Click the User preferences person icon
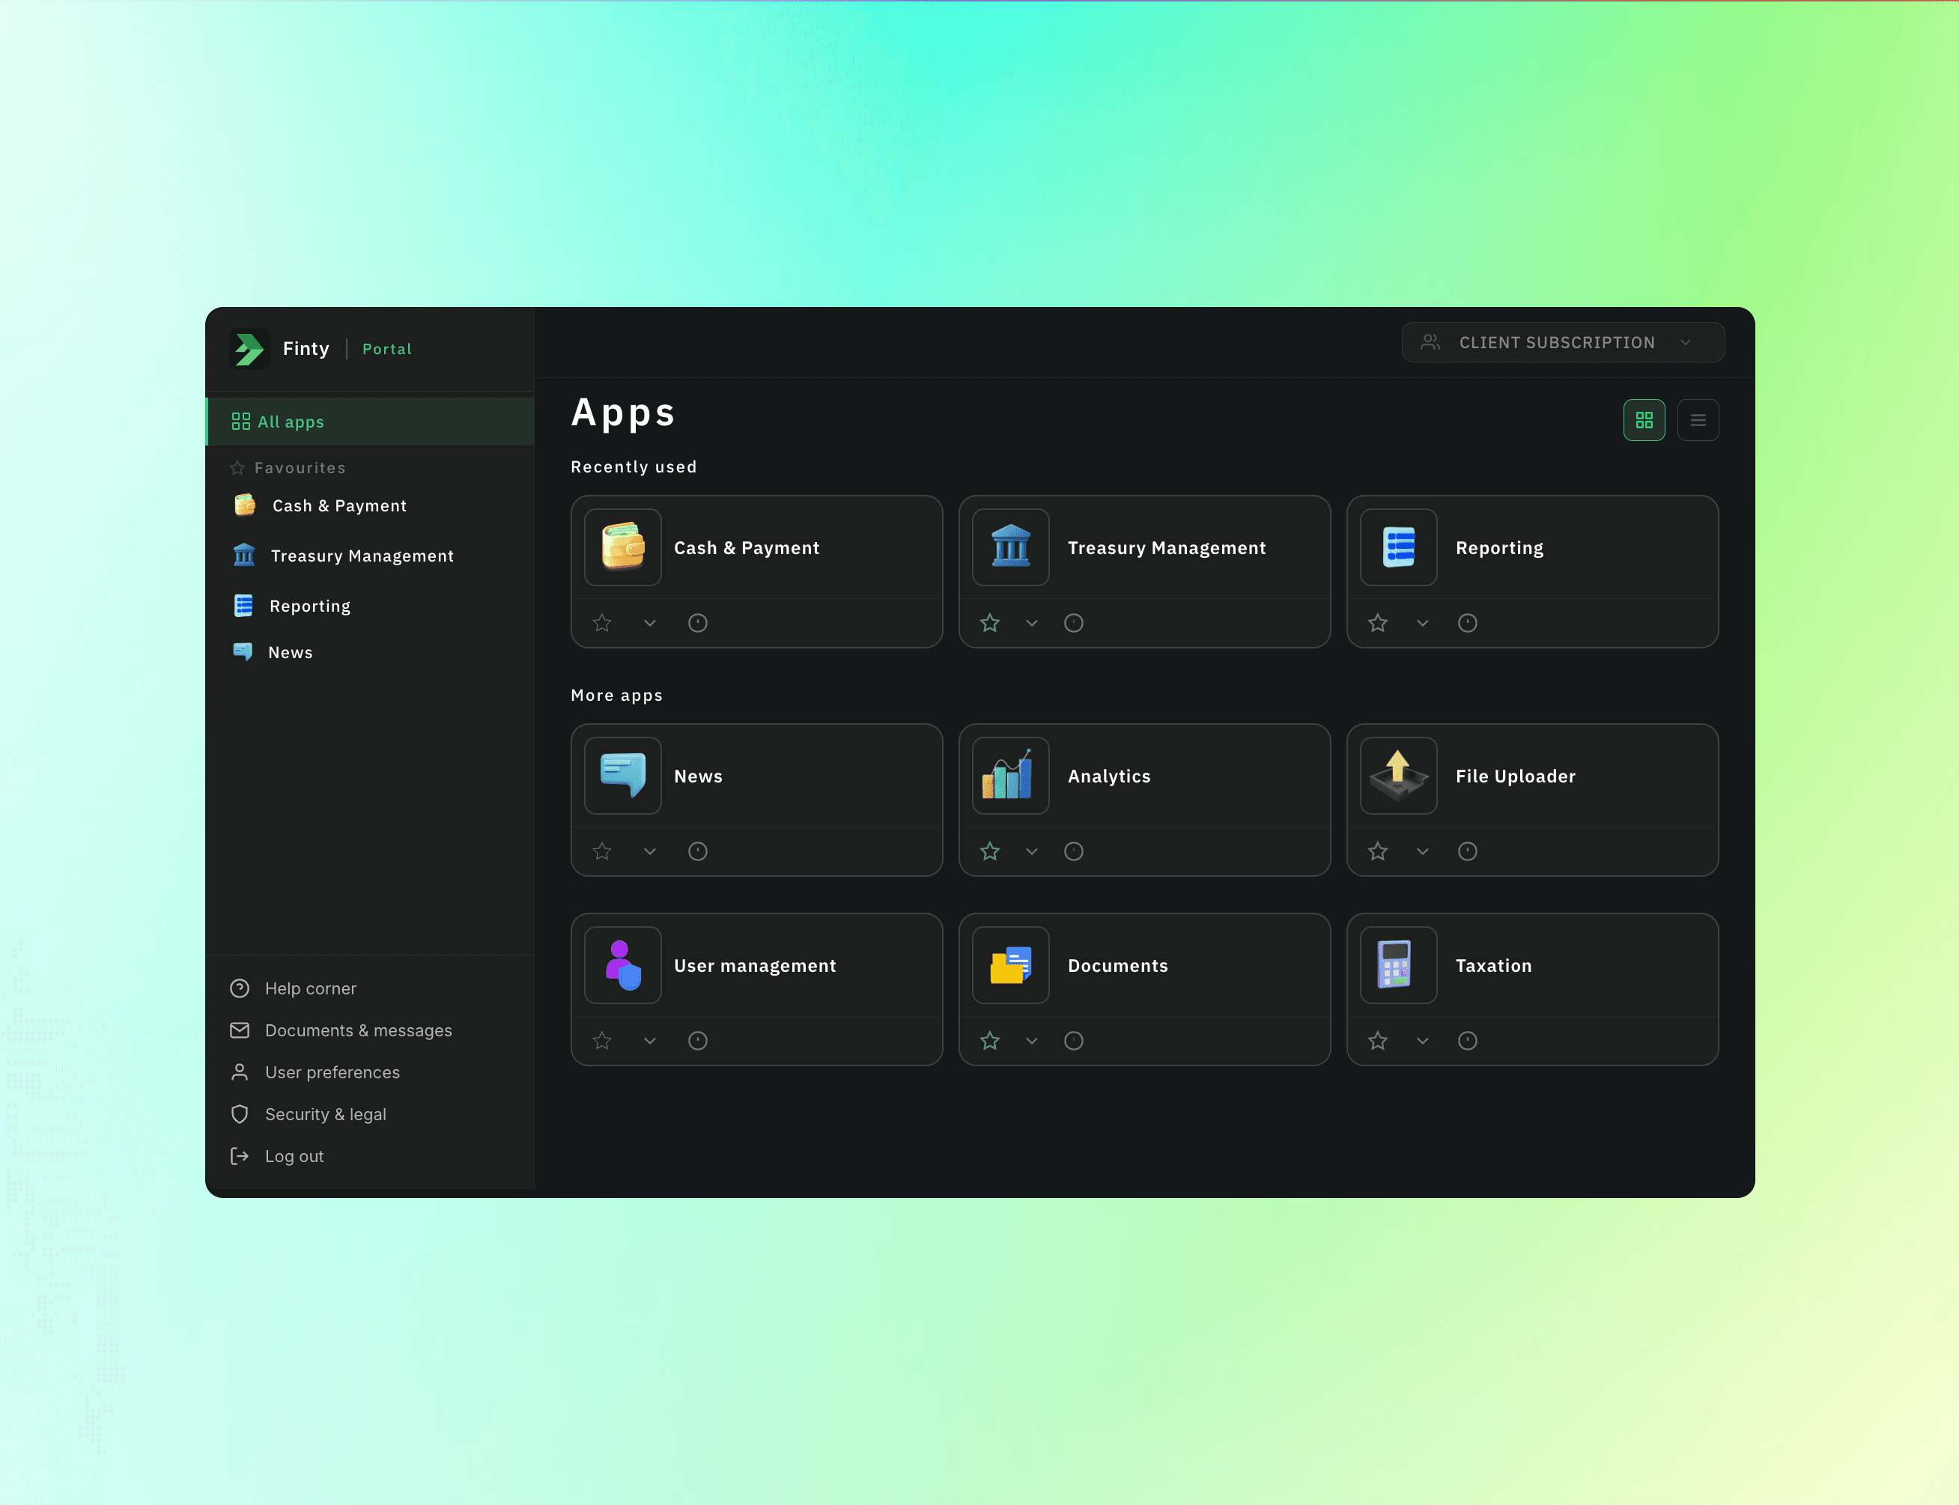This screenshot has width=1959, height=1505. tap(240, 1072)
